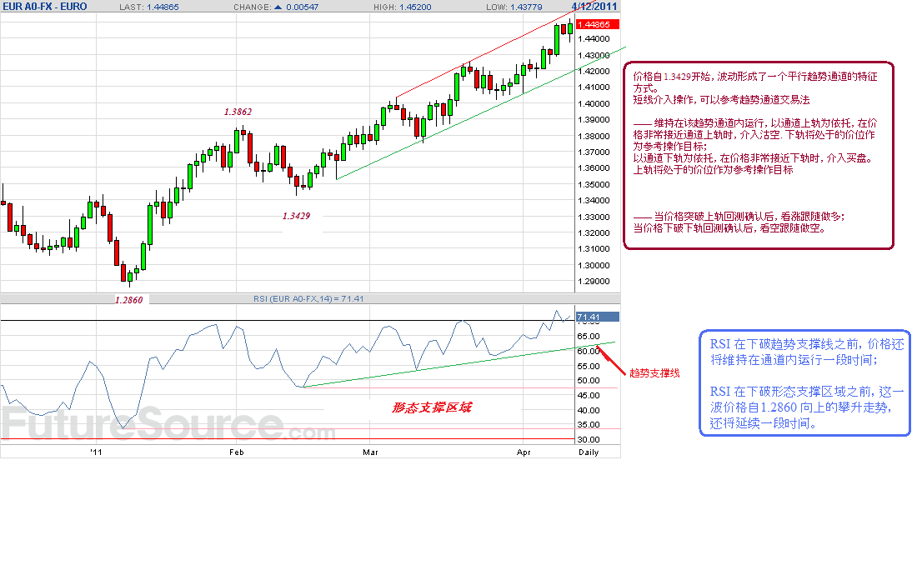
Task: Click the 1.29000 price axis label
Action: click(594, 281)
